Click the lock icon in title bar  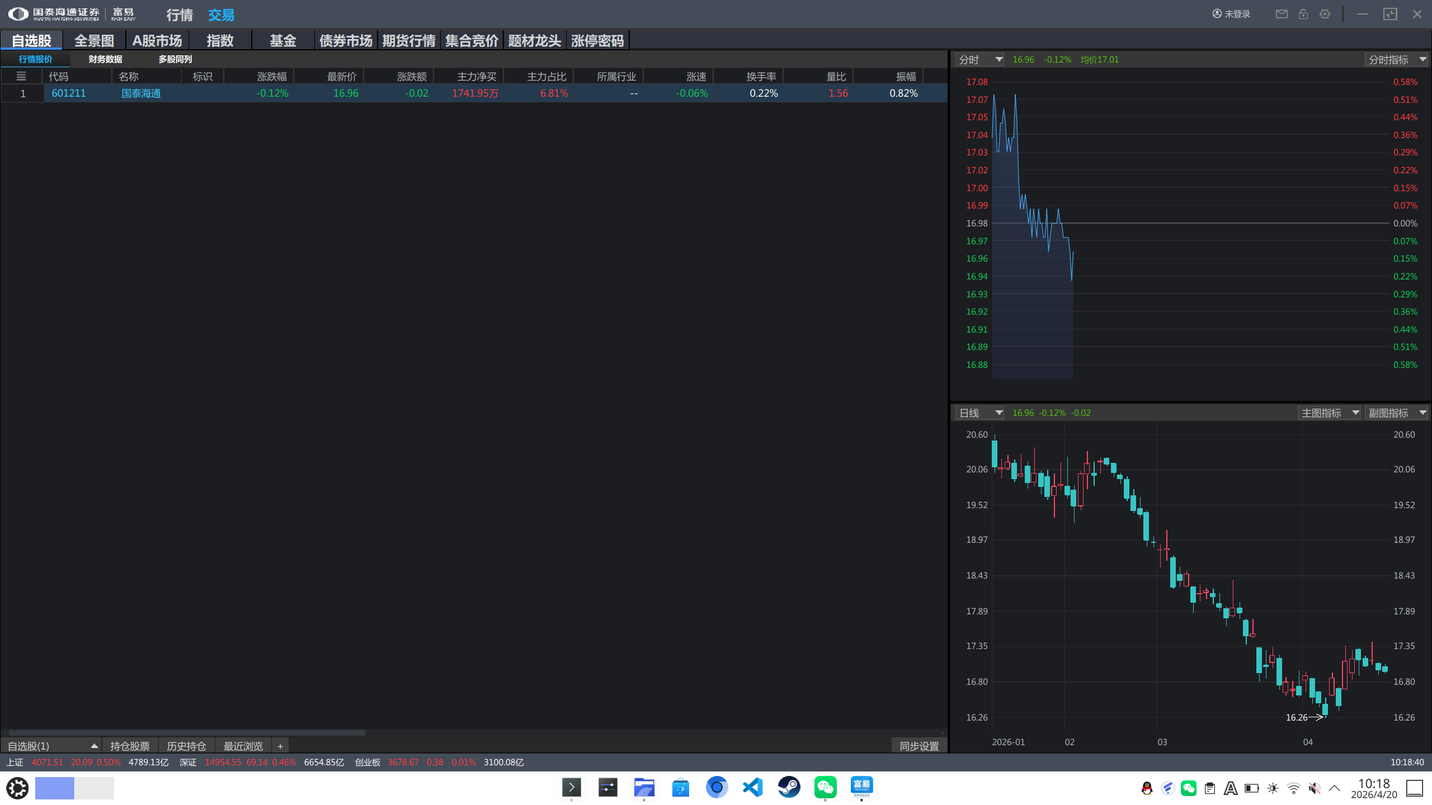(x=1303, y=14)
